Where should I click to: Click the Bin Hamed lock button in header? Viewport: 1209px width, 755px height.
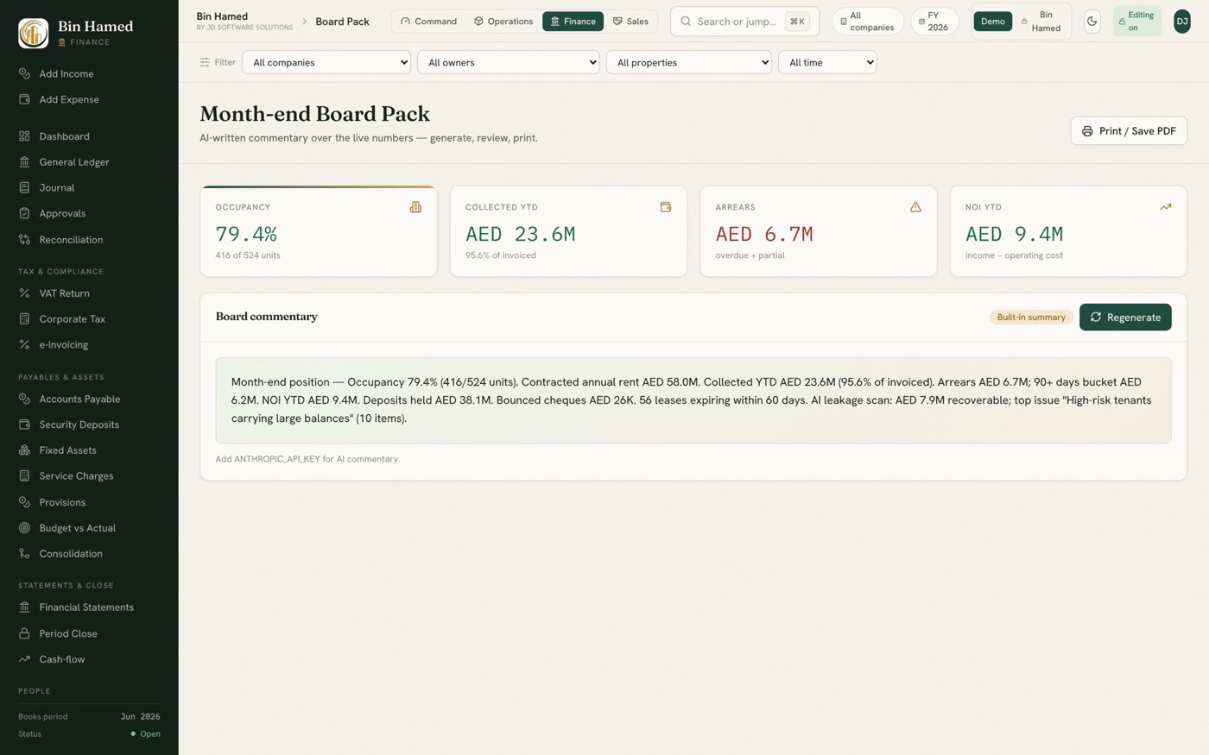1041,22
